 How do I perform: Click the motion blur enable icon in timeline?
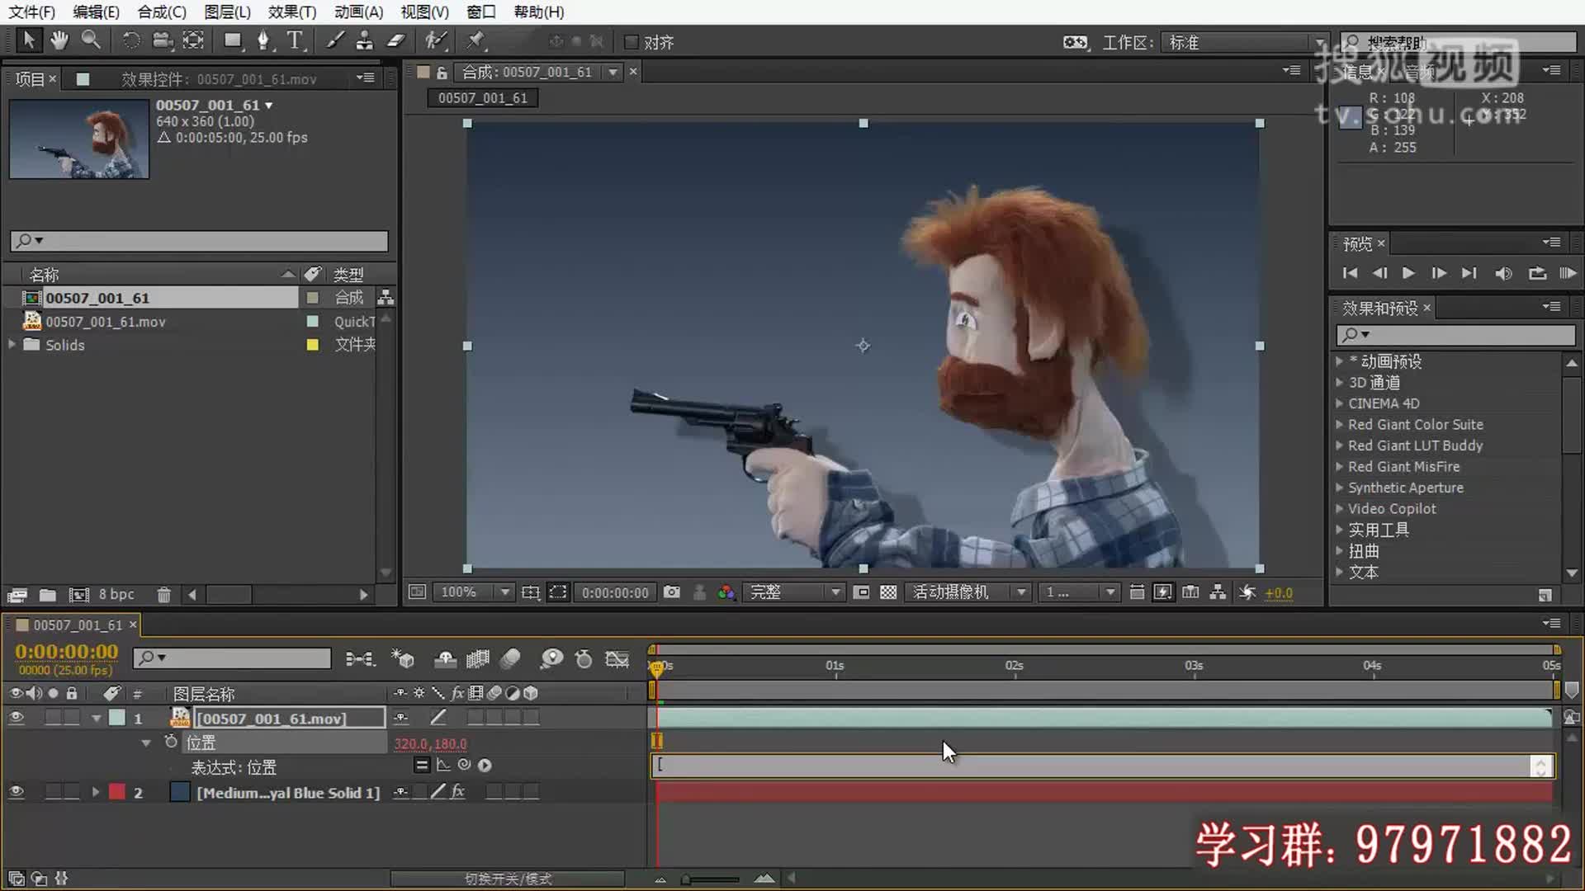(510, 658)
